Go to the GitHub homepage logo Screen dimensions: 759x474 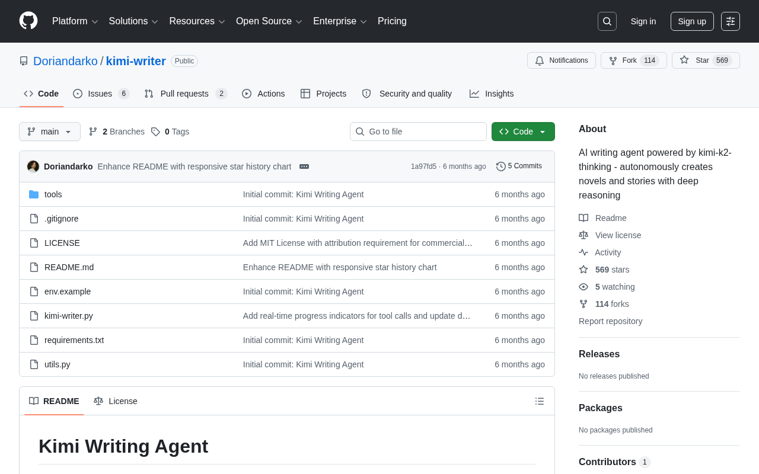pyautogui.click(x=28, y=21)
